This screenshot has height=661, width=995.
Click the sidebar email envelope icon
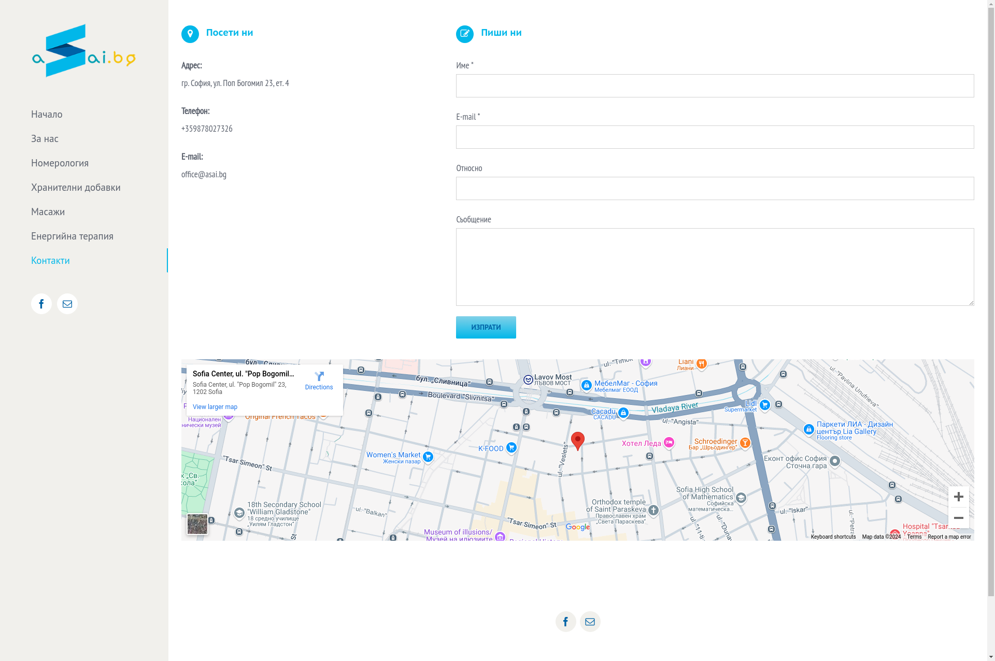point(67,304)
